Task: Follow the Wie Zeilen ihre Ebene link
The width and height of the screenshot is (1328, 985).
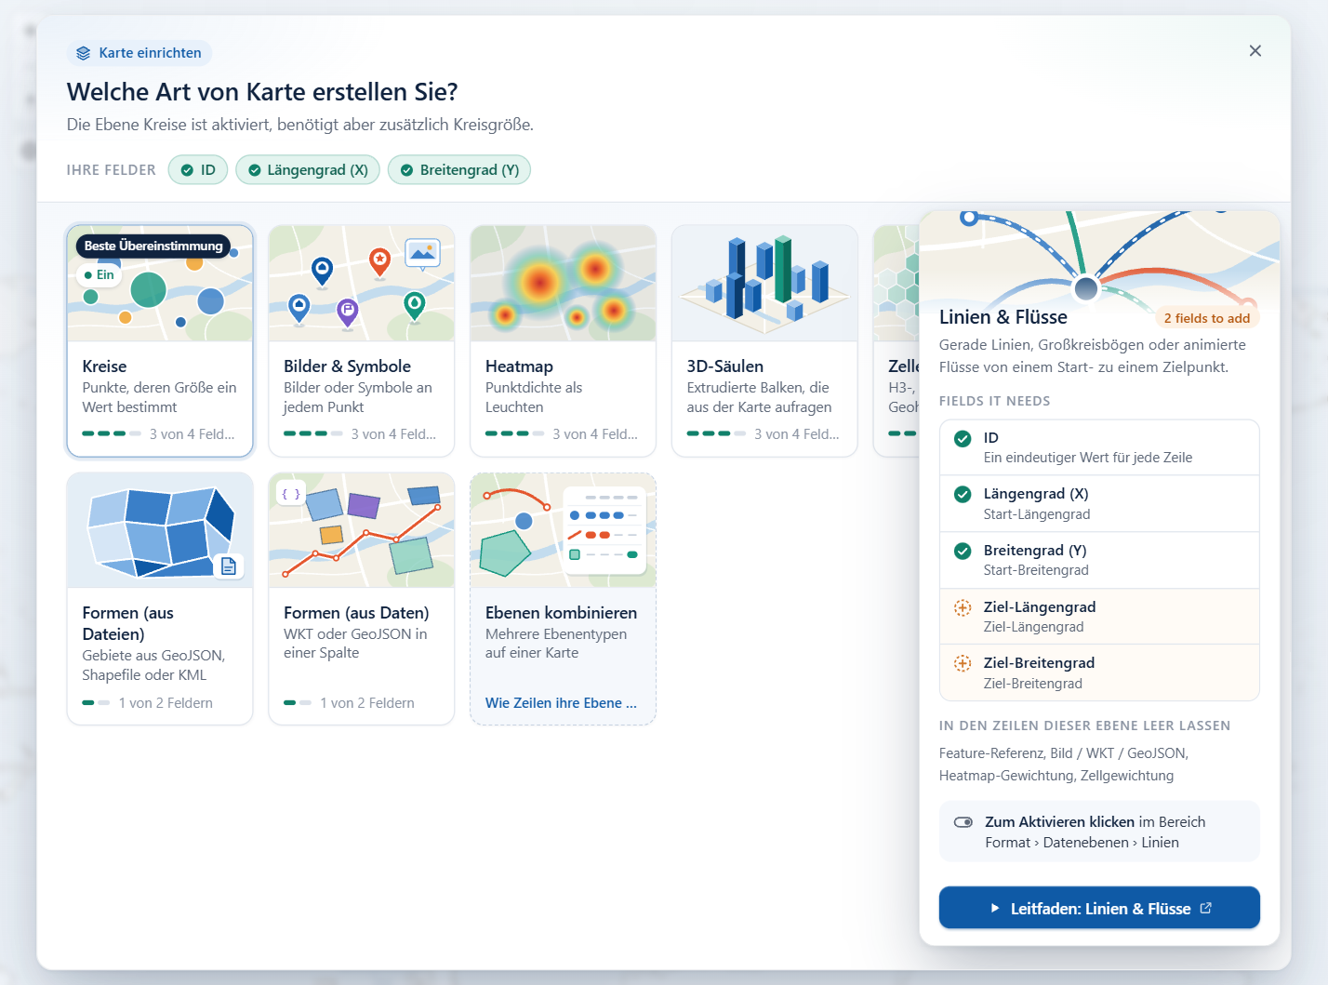Action: [x=561, y=703]
